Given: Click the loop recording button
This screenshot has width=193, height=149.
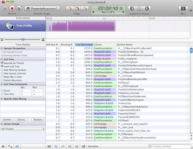Looking at the screenshot, I should pos(19,8).
